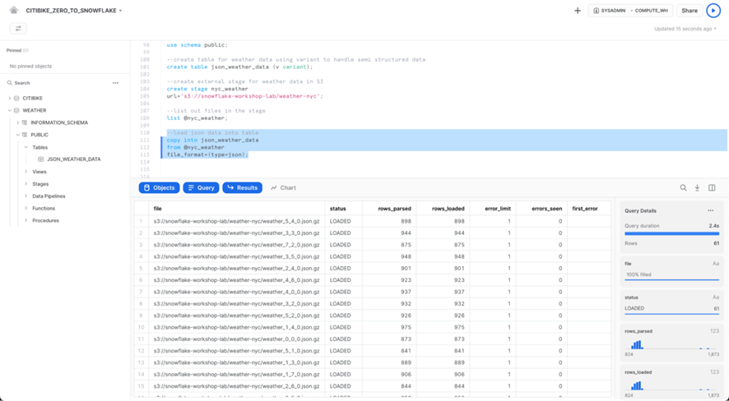
Task: Toggle the side panel layout icon
Action: [x=712, y=188]
